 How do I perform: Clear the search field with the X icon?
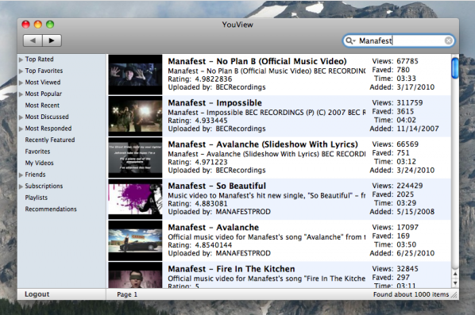pos(448,40)
